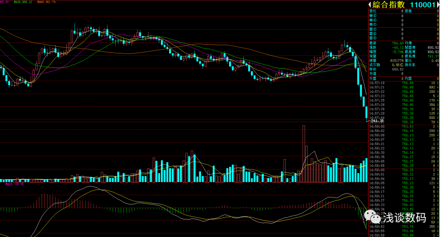Select the 14:59:05 tick row with volume 121
441x237 pixels.
coord(404,183)
